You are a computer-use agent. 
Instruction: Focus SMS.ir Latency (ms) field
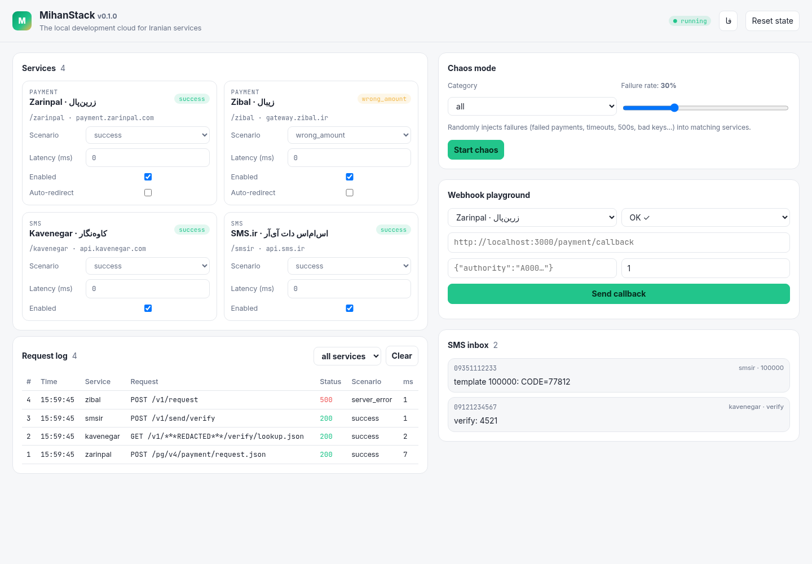(x=349, y=289)
